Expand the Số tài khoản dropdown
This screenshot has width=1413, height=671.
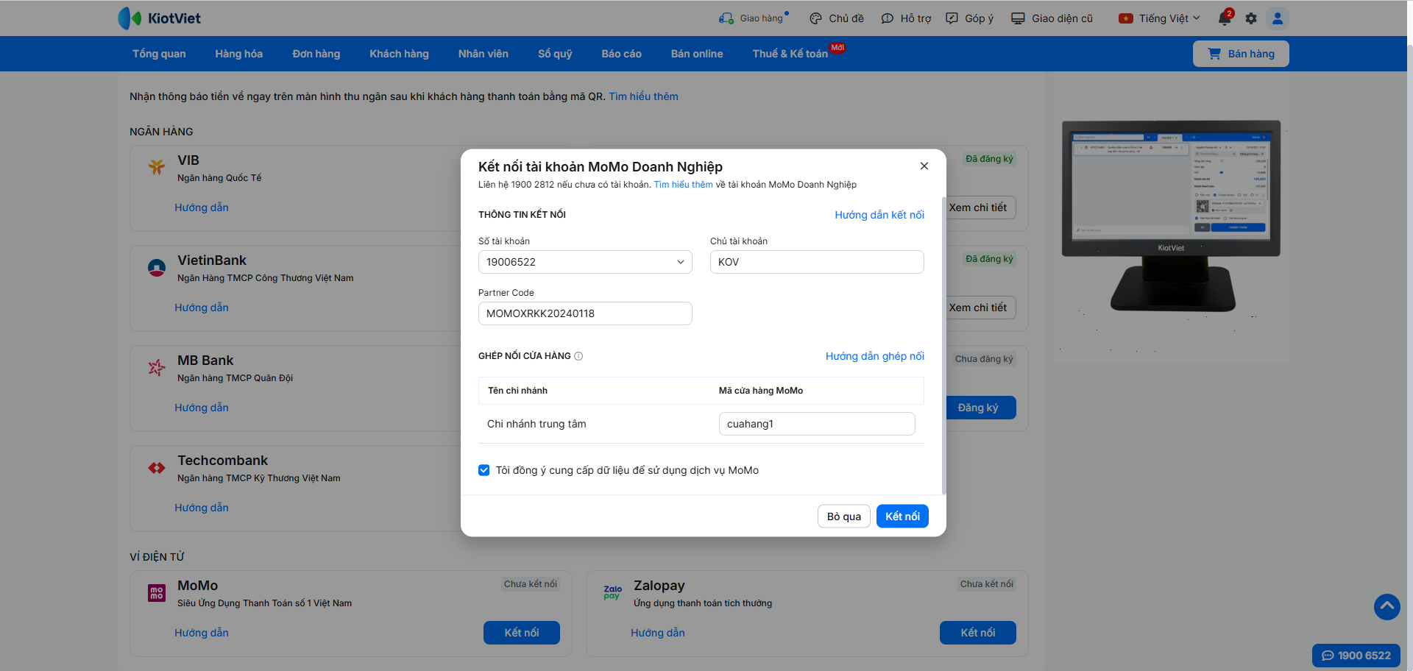click(681, 262)
